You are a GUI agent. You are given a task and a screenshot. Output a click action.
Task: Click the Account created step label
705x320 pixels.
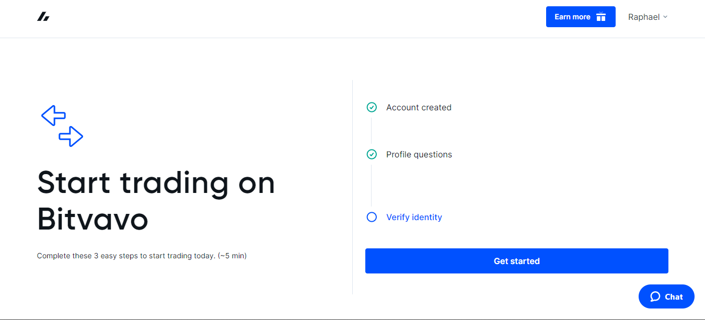[x=419, y=107]
